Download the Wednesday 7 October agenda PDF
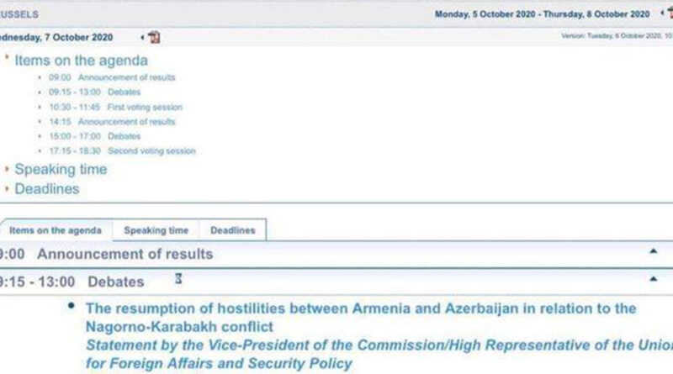Screen dimensions: 673x374 pos(154,37)
